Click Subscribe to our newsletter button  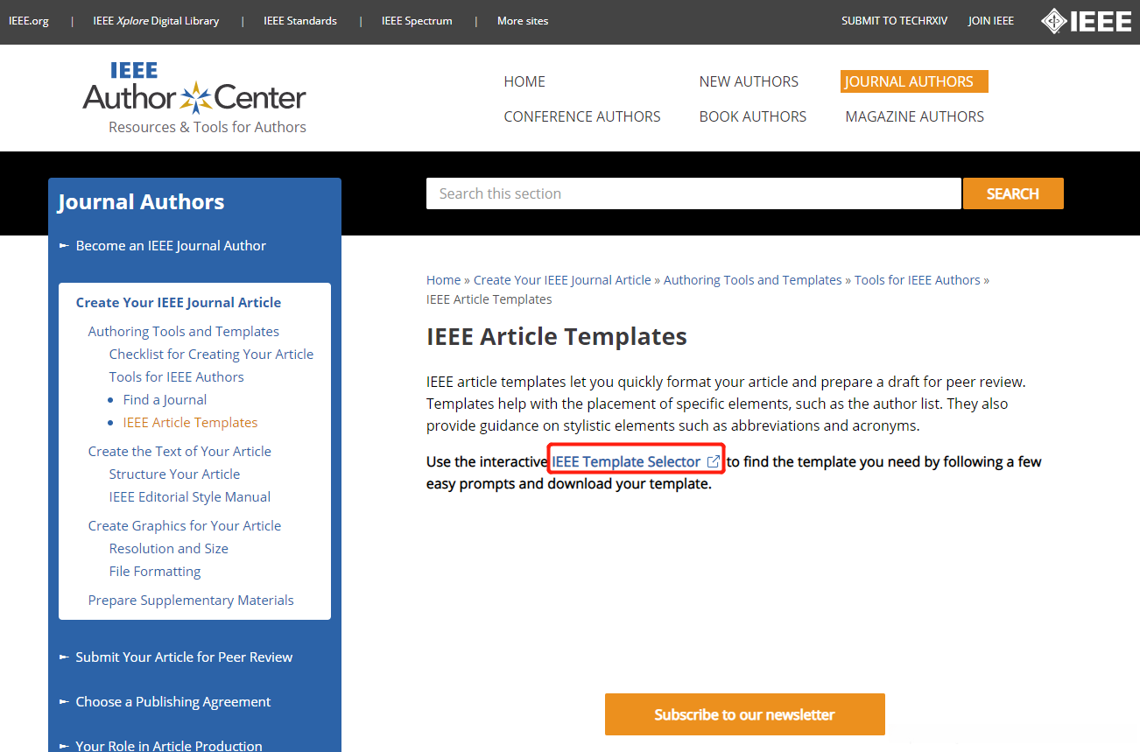coord(745,714)
